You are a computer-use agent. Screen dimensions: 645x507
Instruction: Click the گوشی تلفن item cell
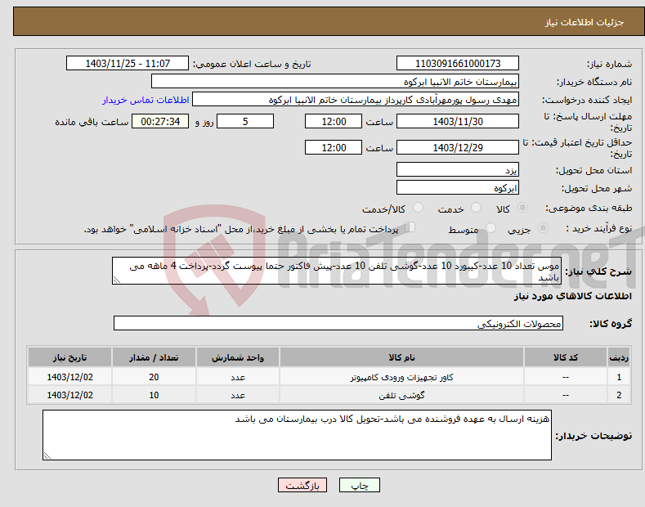[x=401, y=395]
